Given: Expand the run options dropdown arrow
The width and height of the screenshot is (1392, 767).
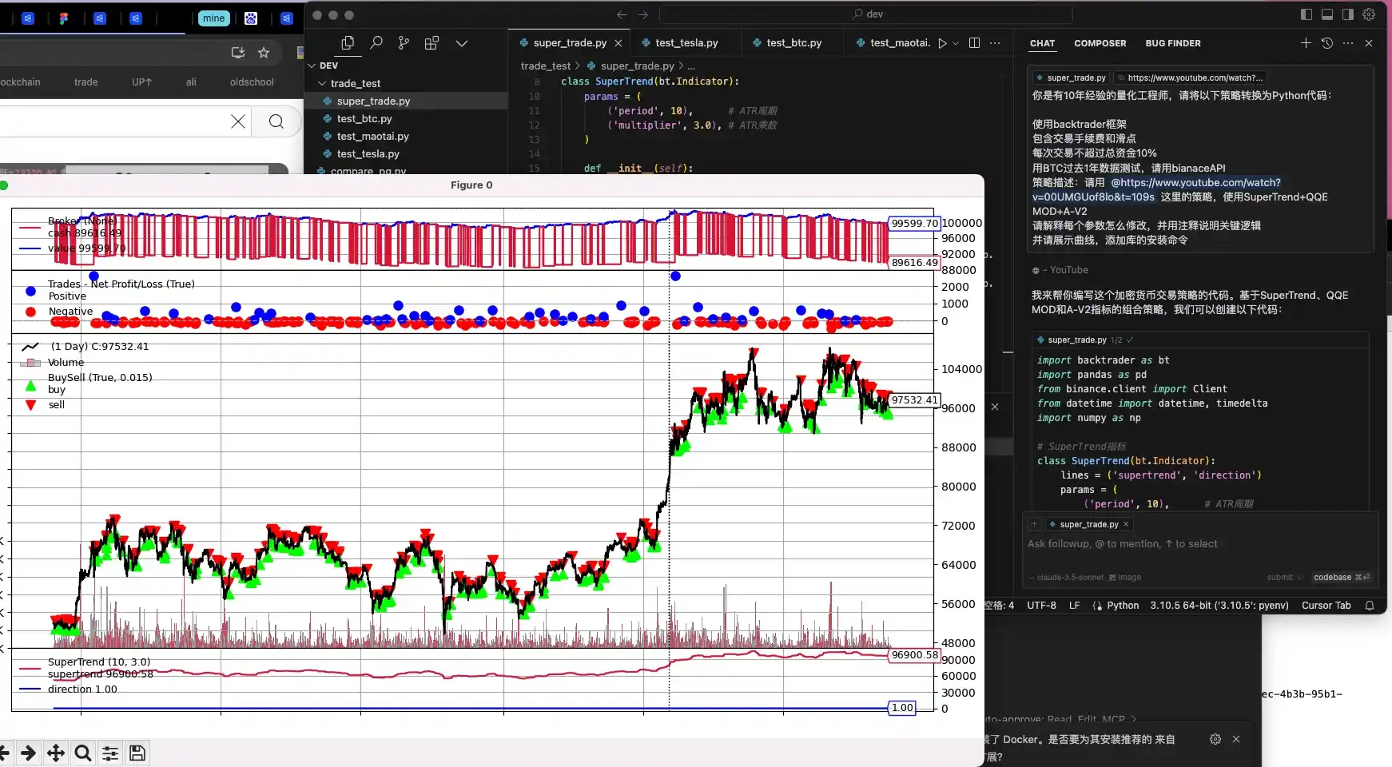Looking at the screenshot, I should pos(956,43).
